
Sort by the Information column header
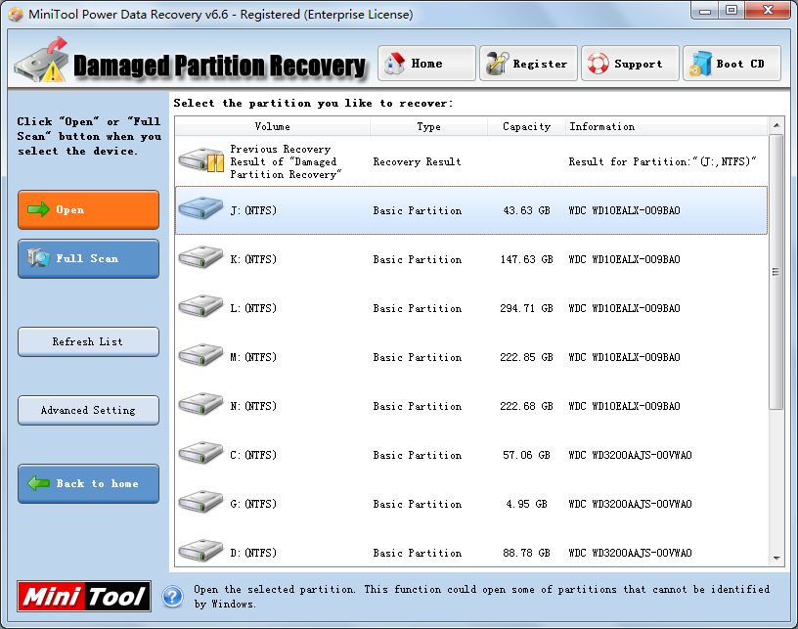click(x=666, y=126)
